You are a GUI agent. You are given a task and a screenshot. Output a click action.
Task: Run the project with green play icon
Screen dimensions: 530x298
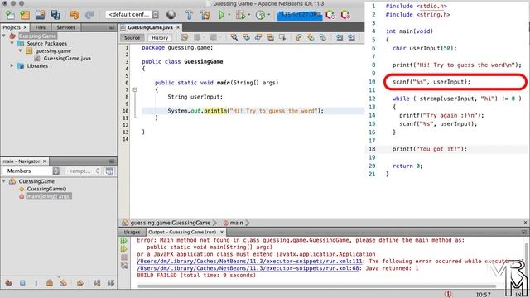click(x=221, y=15)
